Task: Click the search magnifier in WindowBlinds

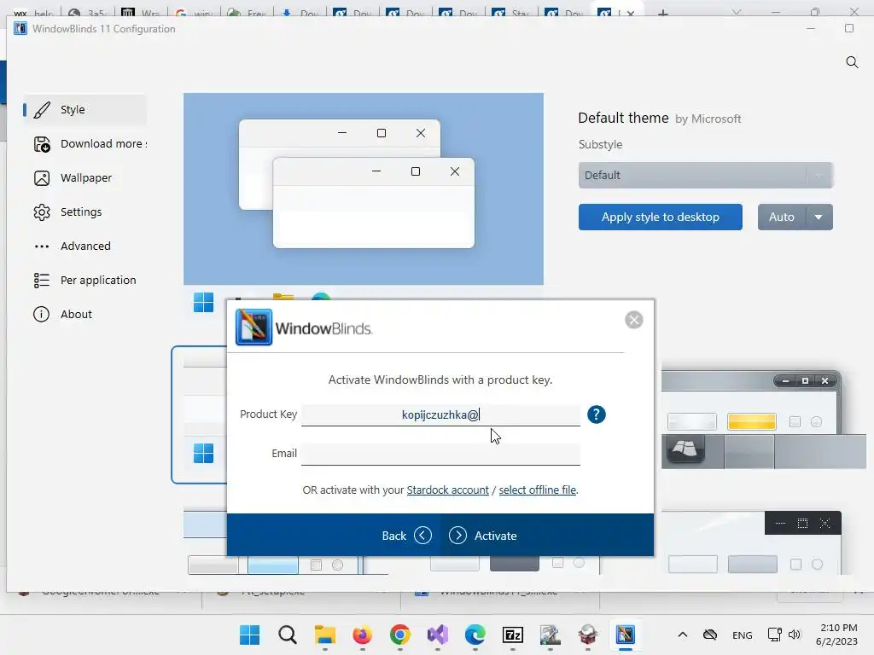Action: pos(852,61)
